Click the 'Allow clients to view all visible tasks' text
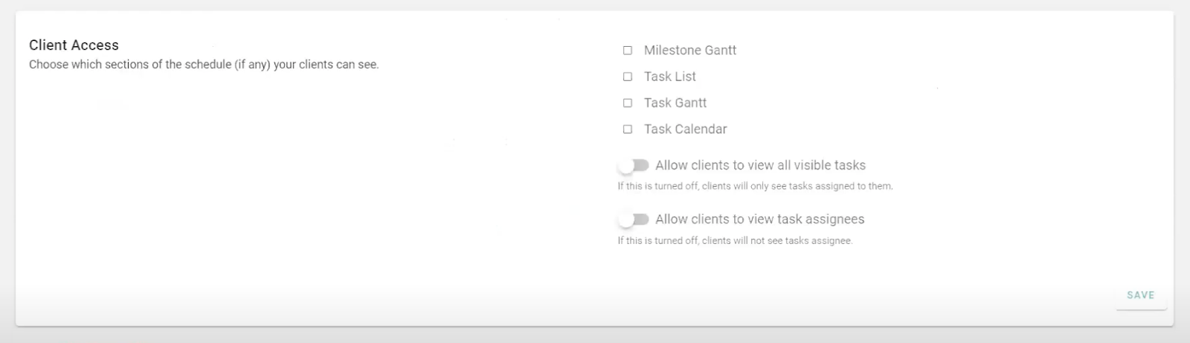Screen dimensions: 1190x343 tap(760, 165)
